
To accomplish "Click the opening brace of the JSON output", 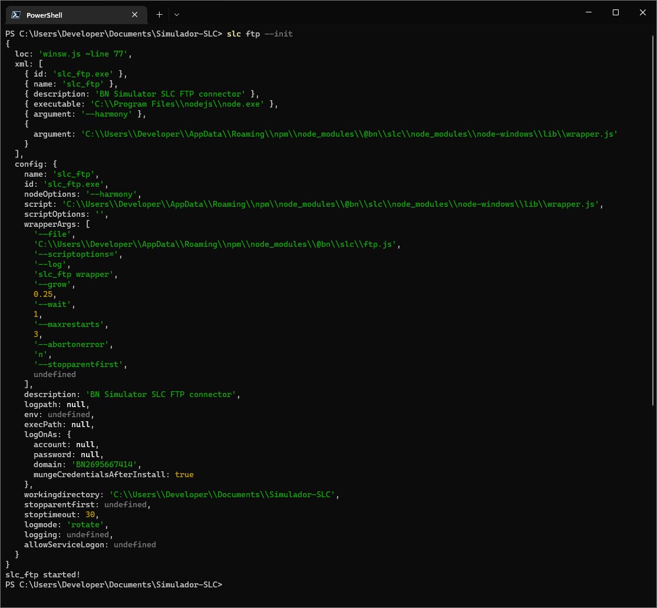I will click(5, 44).
